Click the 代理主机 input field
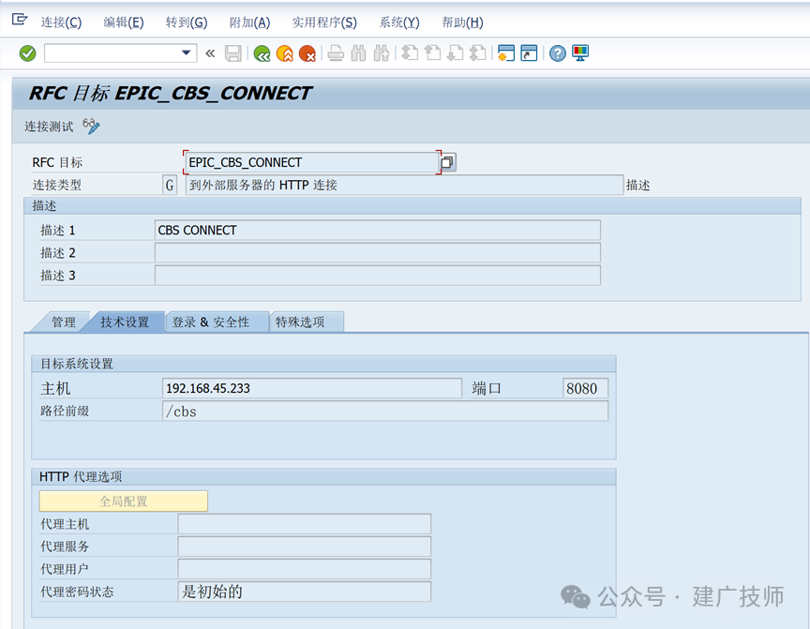 (x=305, y=524)
